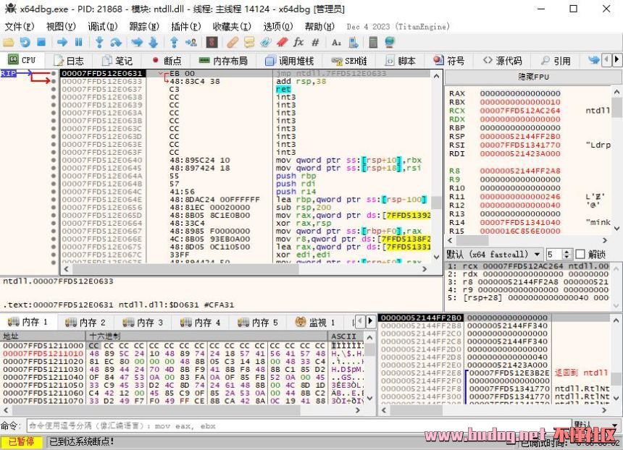Click the Run arrow icon
This screenshot has height=450, width=623.
click(x=62, y=42)
